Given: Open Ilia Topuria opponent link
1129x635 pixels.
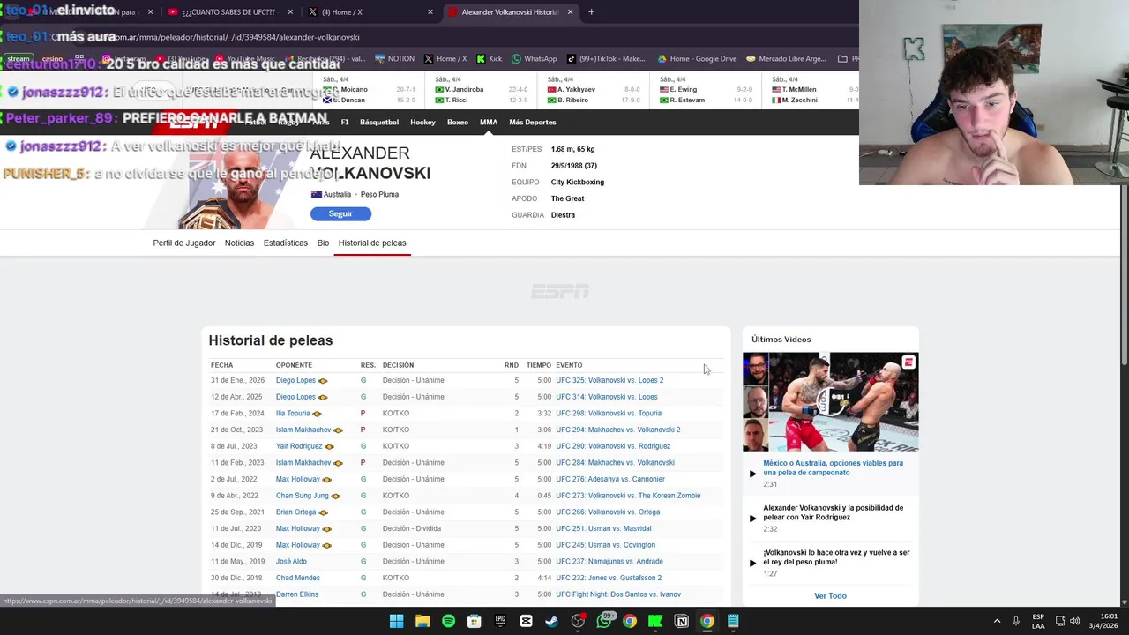Looking at the screenshot, I should 293,413.
